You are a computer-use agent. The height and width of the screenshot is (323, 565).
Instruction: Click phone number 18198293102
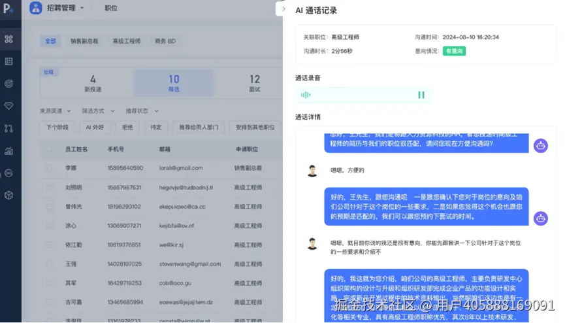[x=124, y=207]
